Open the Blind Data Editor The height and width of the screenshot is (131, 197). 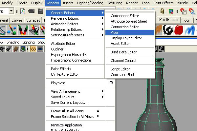tap(130, 52)
